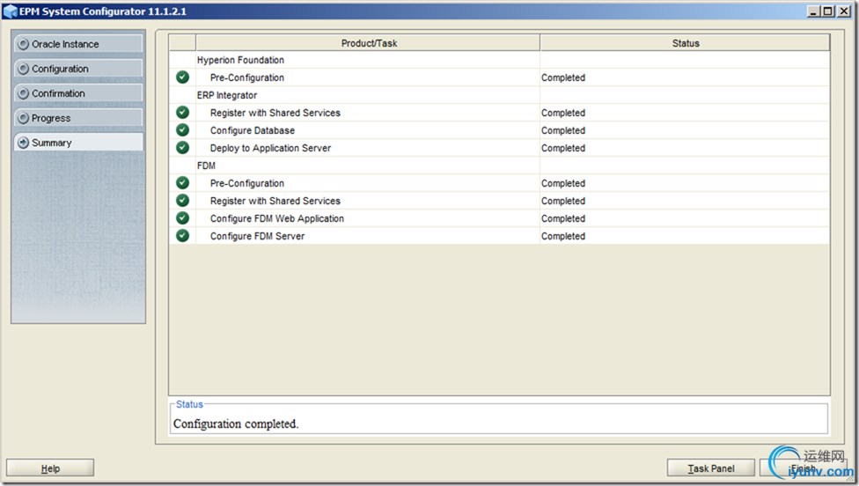
Task: Select the Hyperion Foundation group row
Action: point(499,60)
